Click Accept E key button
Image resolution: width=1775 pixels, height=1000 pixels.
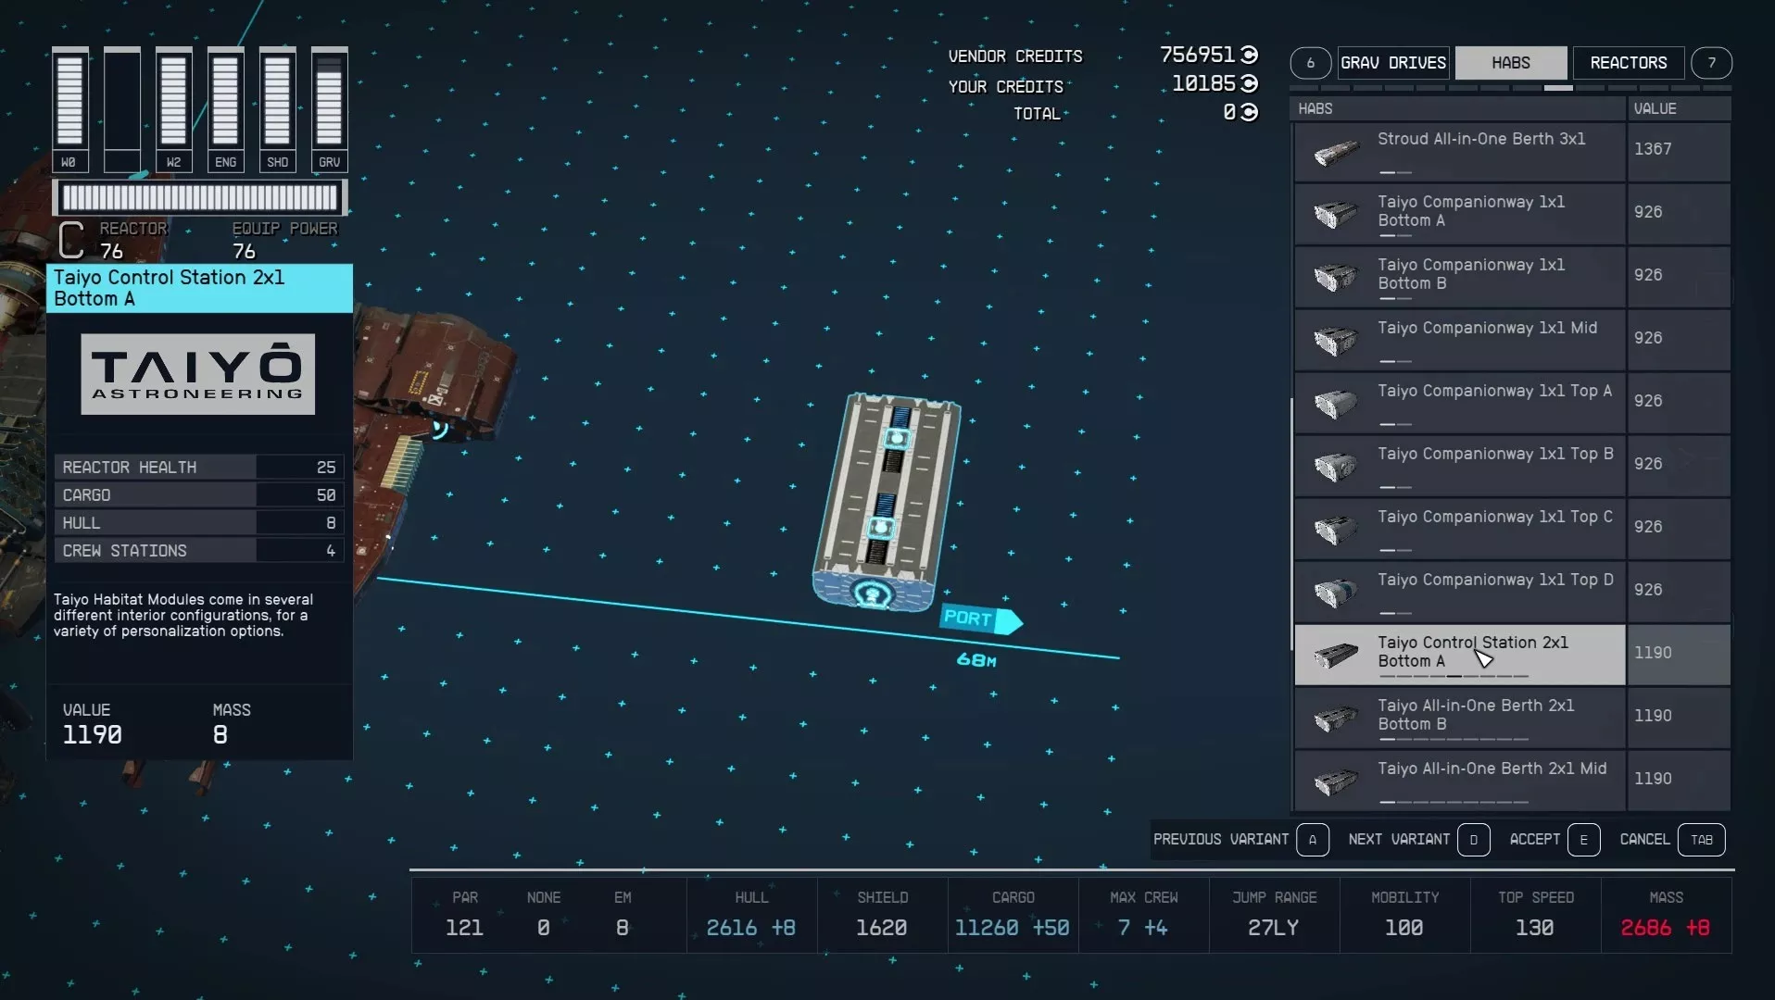[x=1584, y=840]
